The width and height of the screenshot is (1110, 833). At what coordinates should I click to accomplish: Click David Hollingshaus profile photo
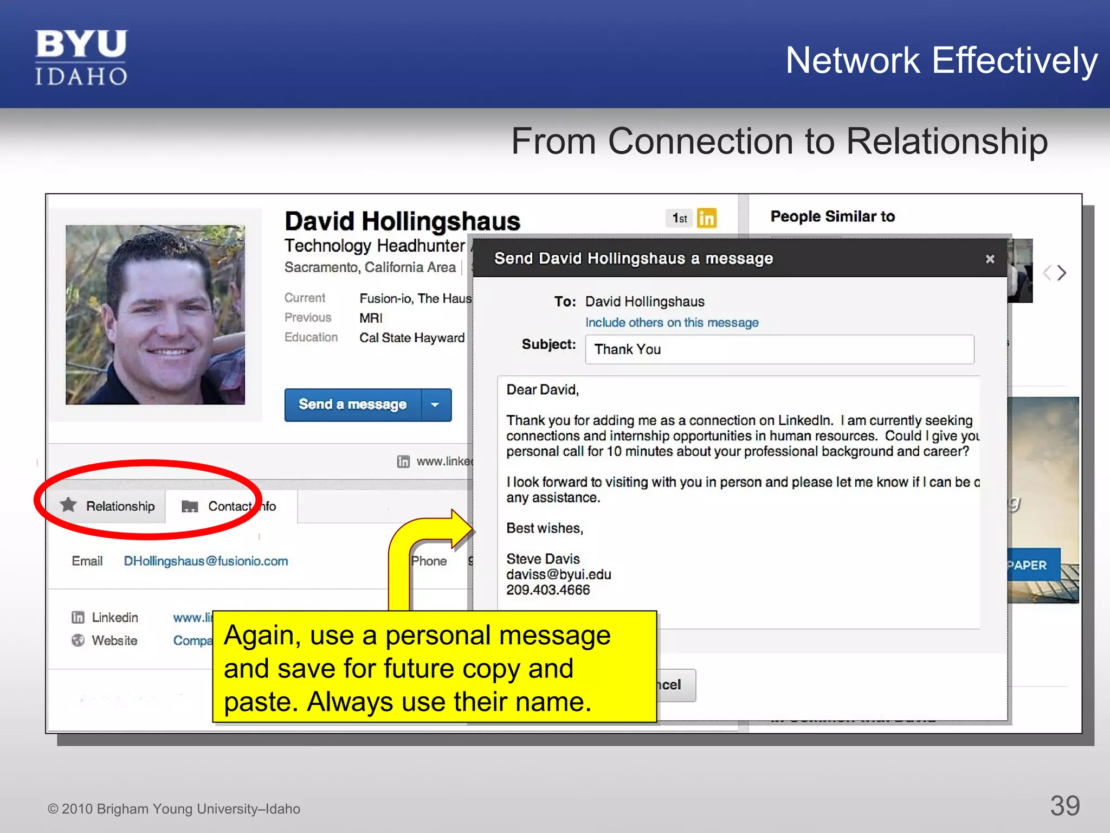tap(155, 315)
